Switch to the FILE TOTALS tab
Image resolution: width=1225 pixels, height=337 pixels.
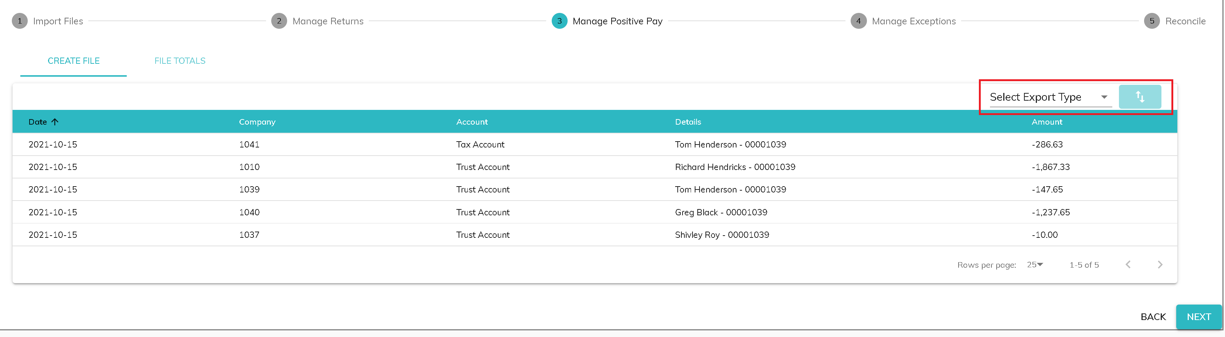point(180,61)
